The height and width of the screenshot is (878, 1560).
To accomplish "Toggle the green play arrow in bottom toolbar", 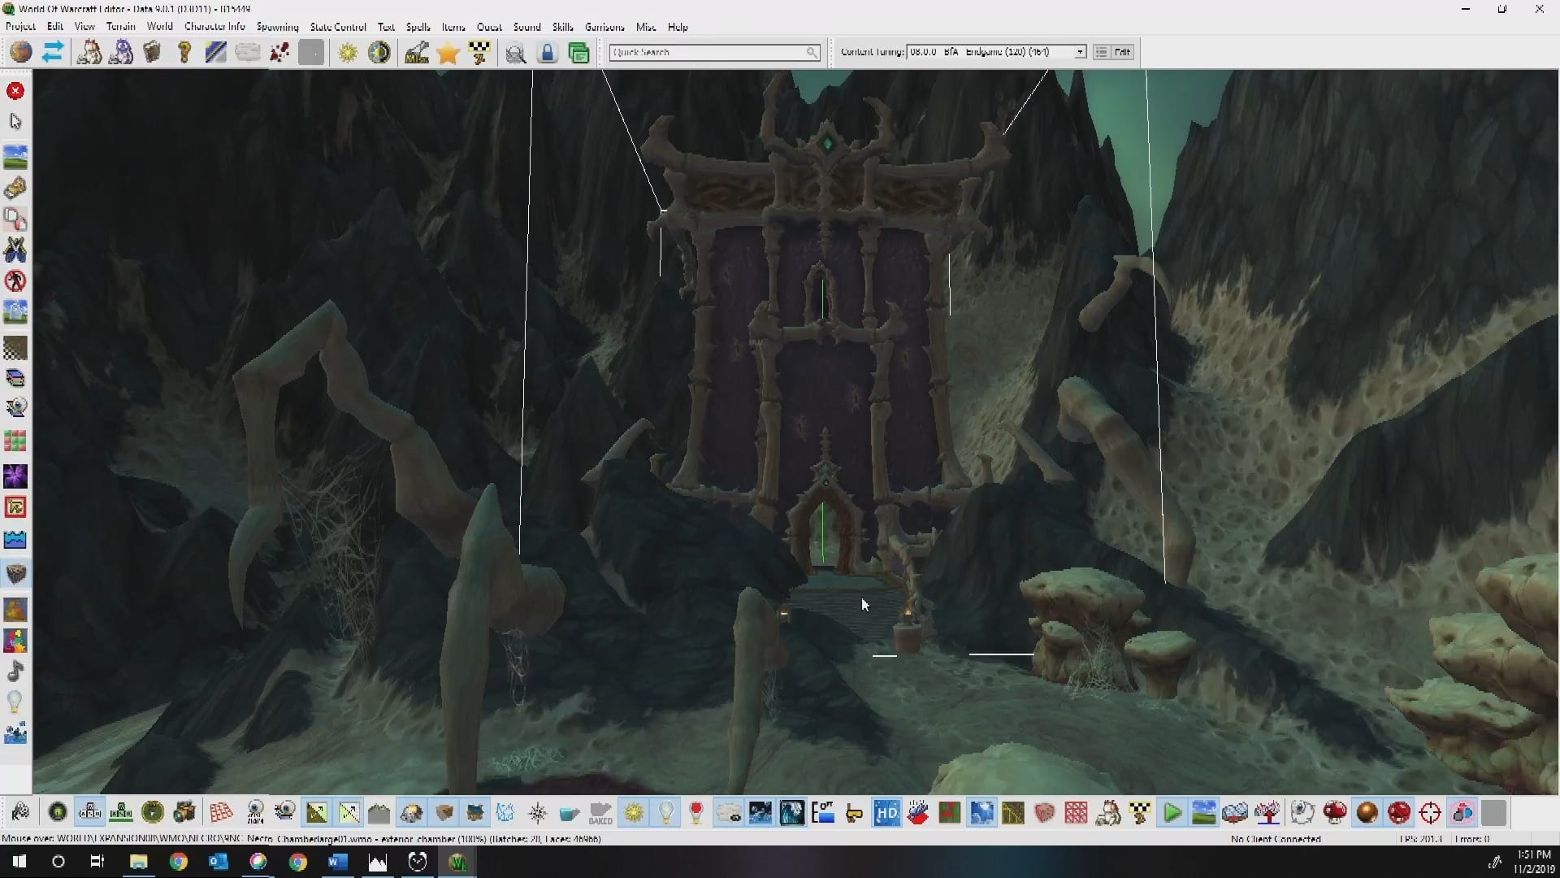I will point(1172,813).
